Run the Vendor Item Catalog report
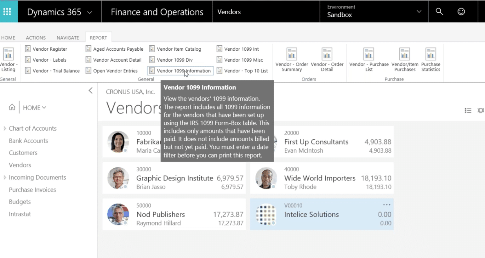Screen dimensions: 485x258 coord(175,49)
